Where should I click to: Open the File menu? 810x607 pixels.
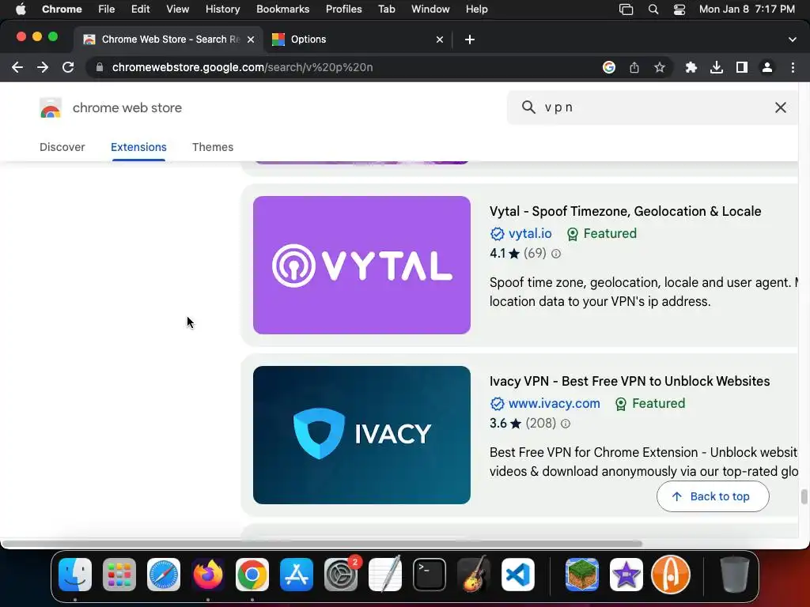pos(107,9)
